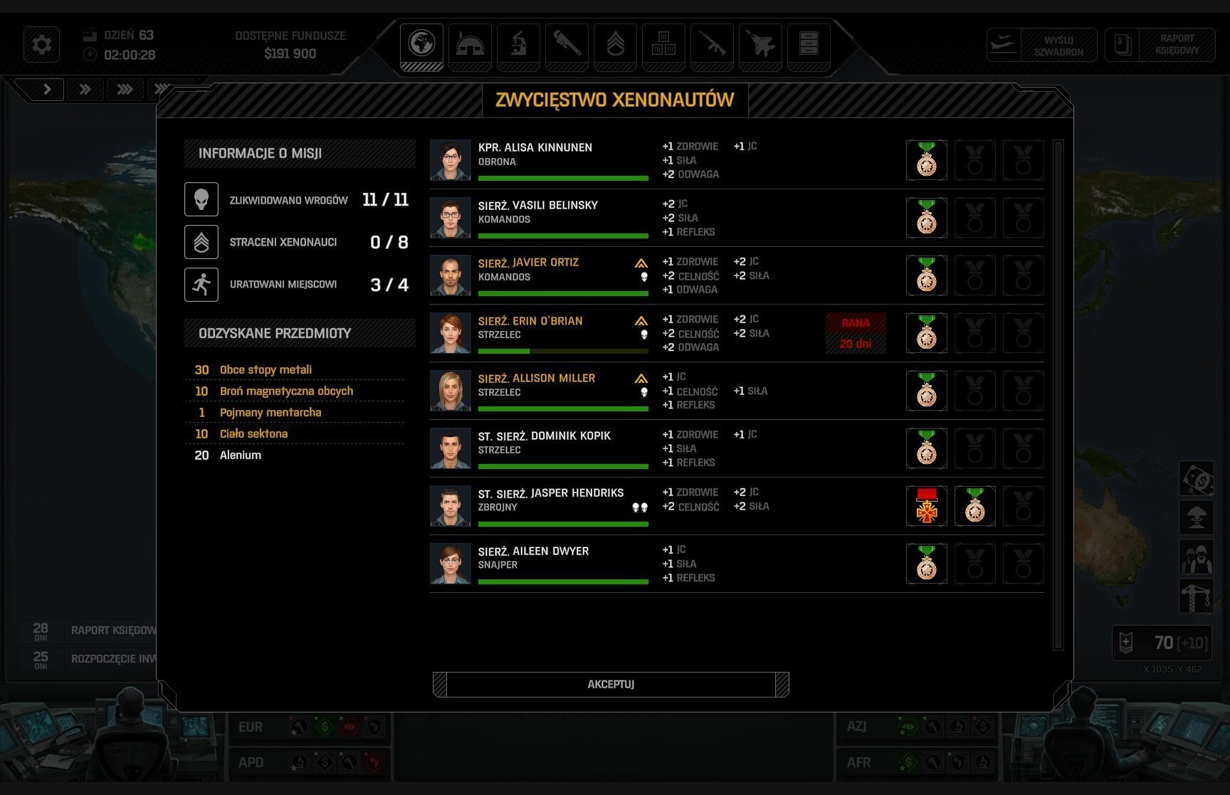The height and width of the screenshot is (795, 1230).
Task: Set time to normal single-arrow speed
Action: tap(46, 90)
